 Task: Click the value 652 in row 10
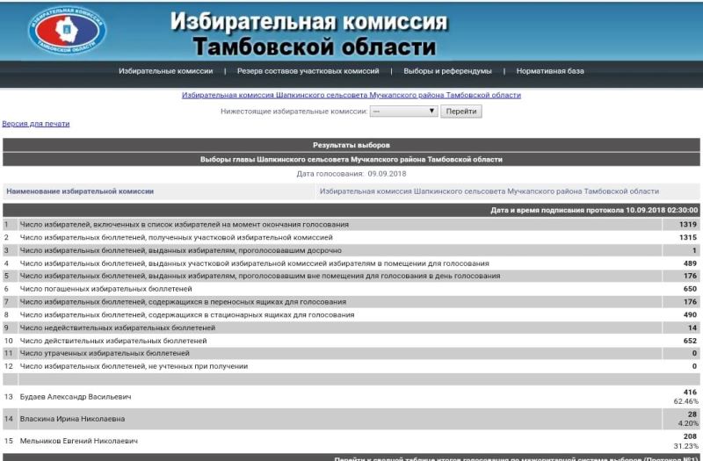[x=690, y=341]
